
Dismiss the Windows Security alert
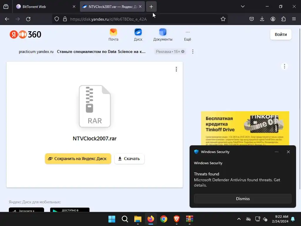click(x=243, y=199)
